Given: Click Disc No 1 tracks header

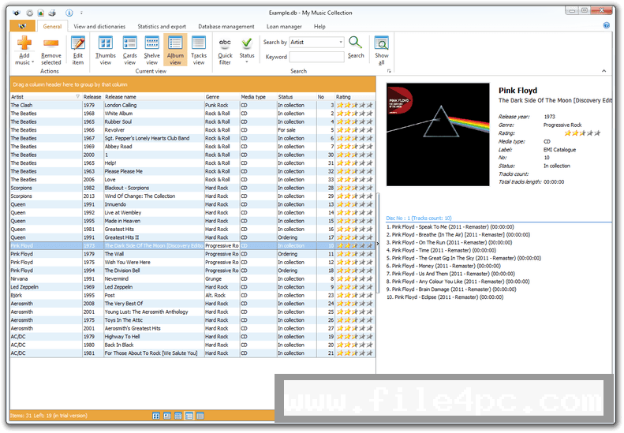Looking at the screenshot, I should [x=419, y=218].
